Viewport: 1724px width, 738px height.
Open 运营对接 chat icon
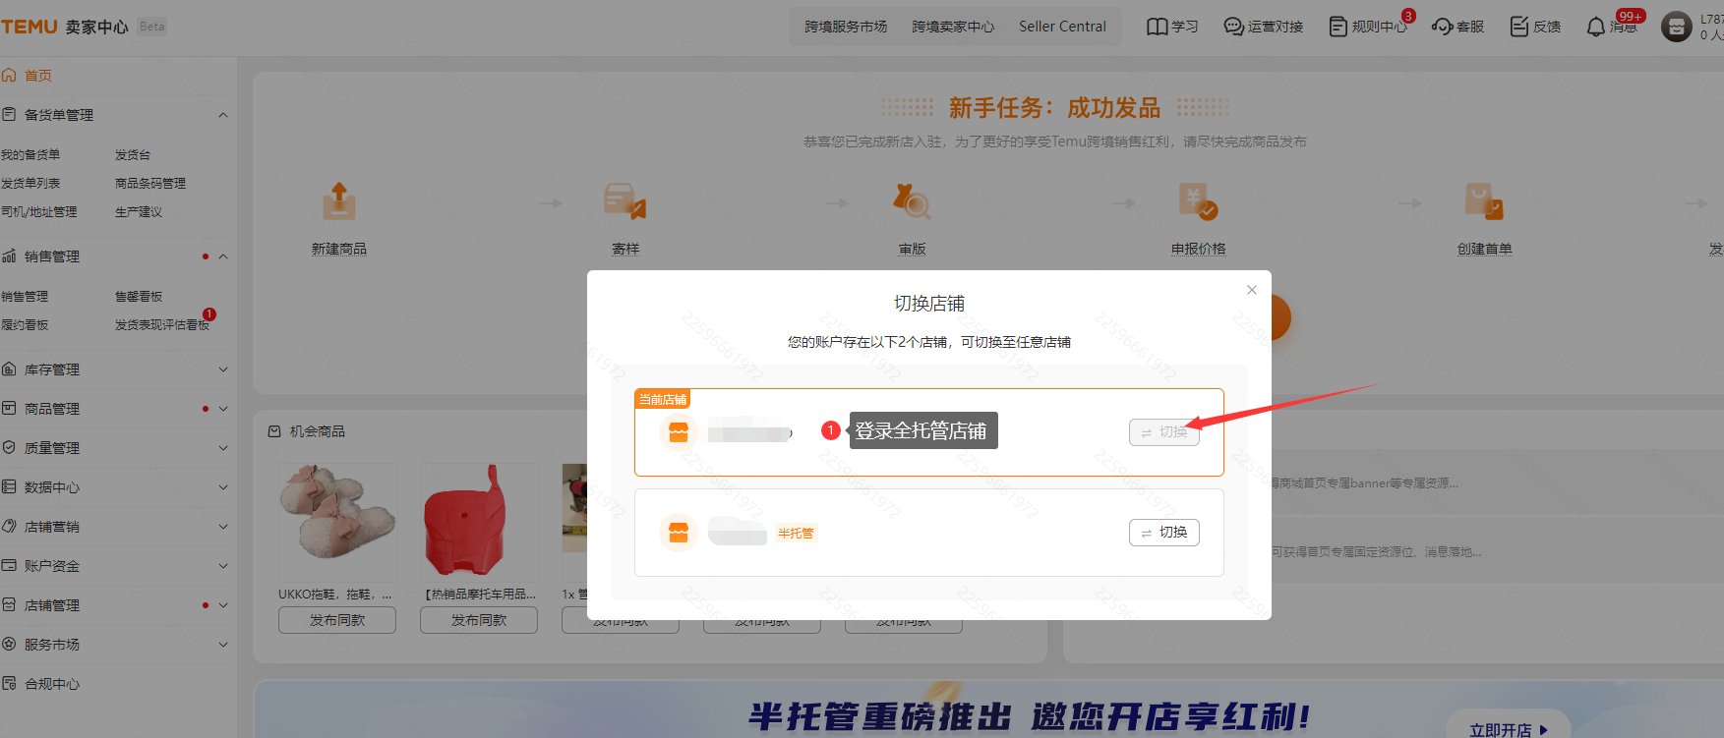tap(1233, 27)
